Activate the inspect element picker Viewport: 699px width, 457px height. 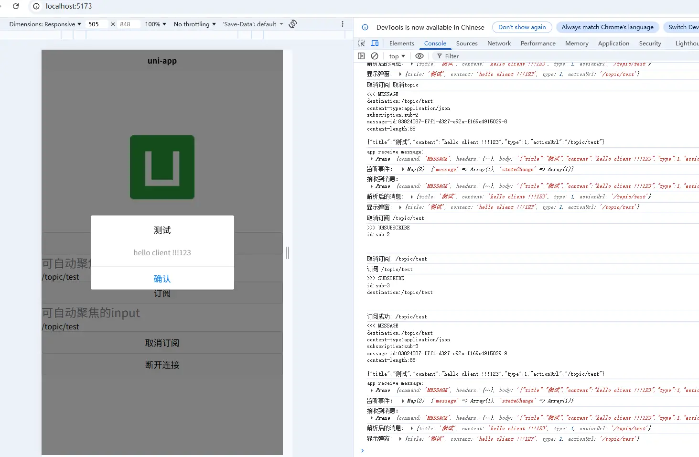[361, 43]
